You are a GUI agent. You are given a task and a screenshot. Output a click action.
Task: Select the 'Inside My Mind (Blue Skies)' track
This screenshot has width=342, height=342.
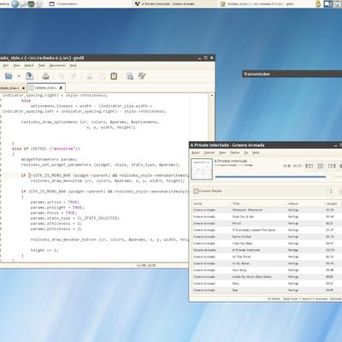click(x=266, y=277)
